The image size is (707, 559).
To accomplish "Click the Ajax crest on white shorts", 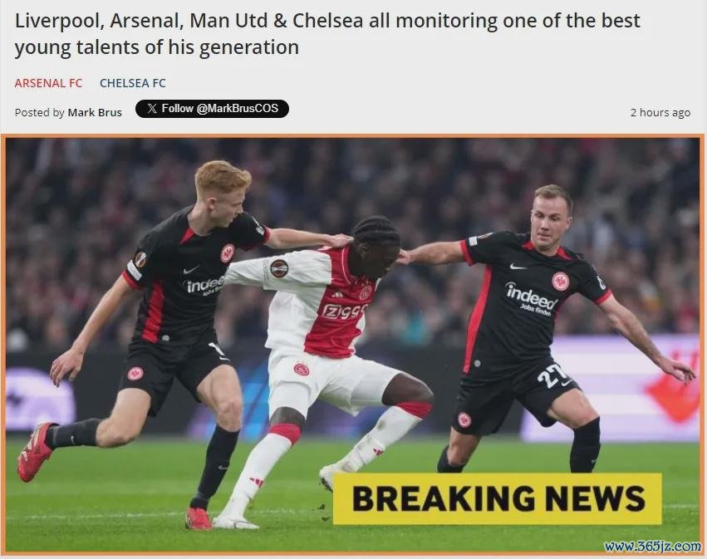I will point(302,370).
